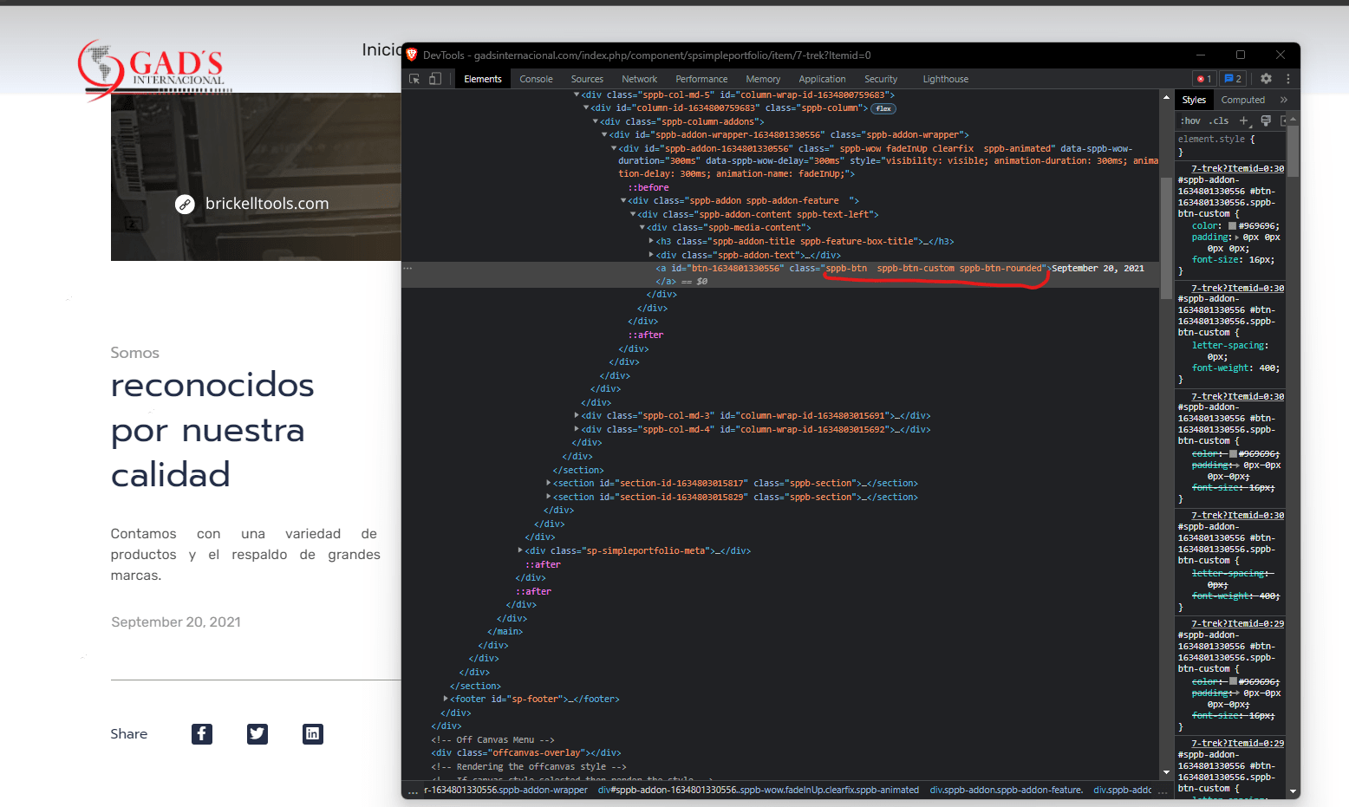This screenshot has height=807, width=1349.
Task: Select the Styles pane tab
Action: click(1194, 100)
